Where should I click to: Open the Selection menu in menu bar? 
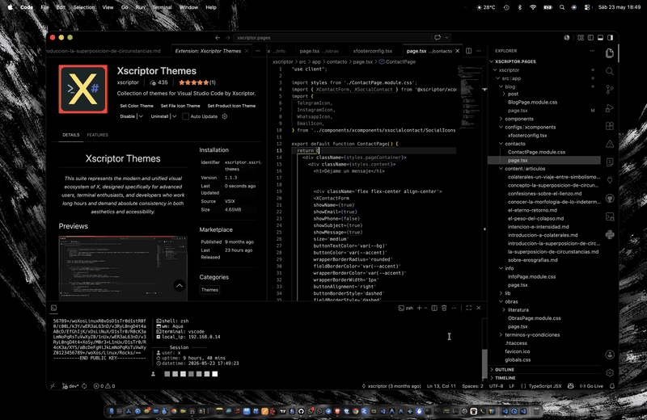pos(84,7)
